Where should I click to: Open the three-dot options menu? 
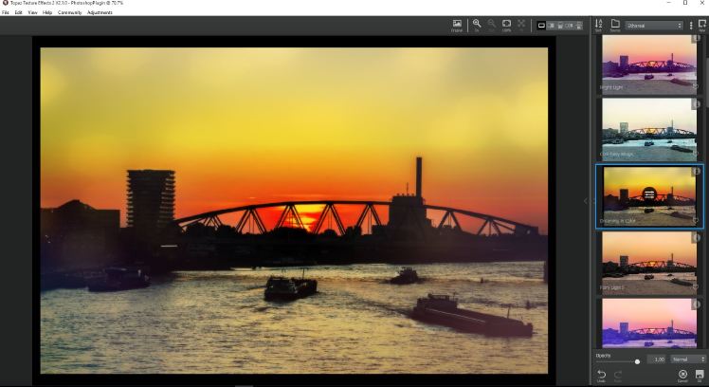point(691,26)
